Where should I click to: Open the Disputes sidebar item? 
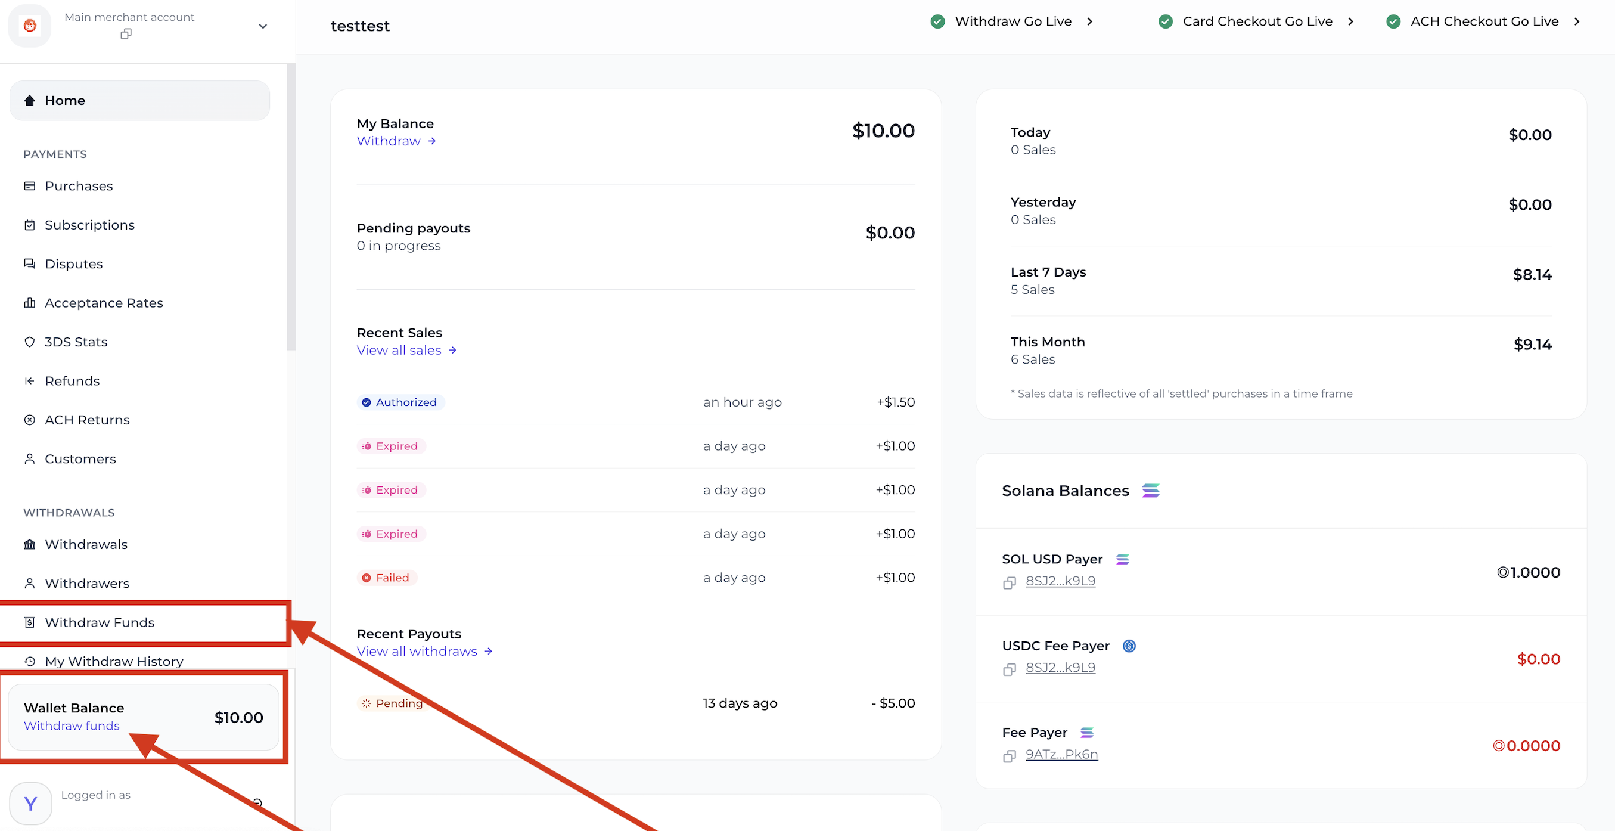(x=73, y=263)
